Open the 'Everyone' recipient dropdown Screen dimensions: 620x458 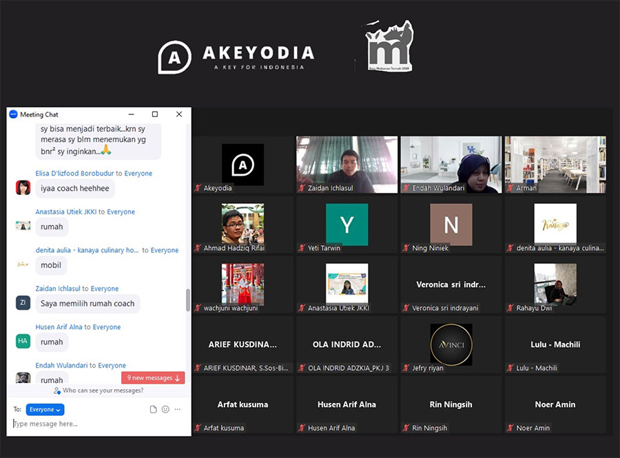click(x=45, y=409)
